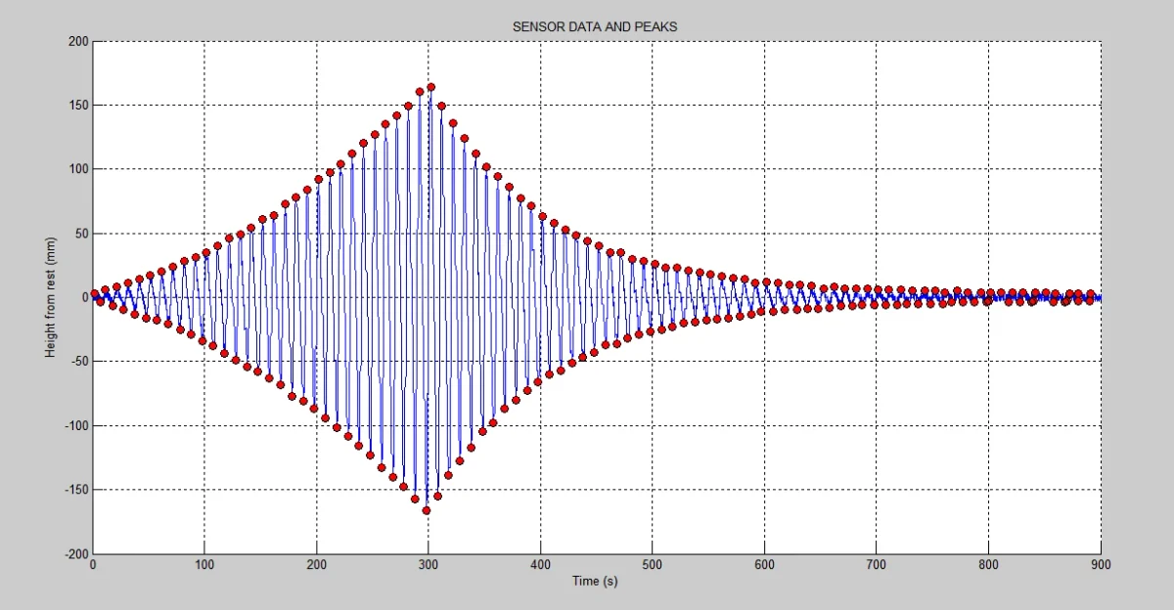This screenshot has height=610, width=1174.
Task: Click the "-100" tick label on the height axis
Action: [76, 426]
